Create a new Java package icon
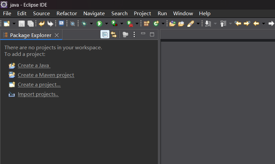The image size is (275, 164). point(146,23)
